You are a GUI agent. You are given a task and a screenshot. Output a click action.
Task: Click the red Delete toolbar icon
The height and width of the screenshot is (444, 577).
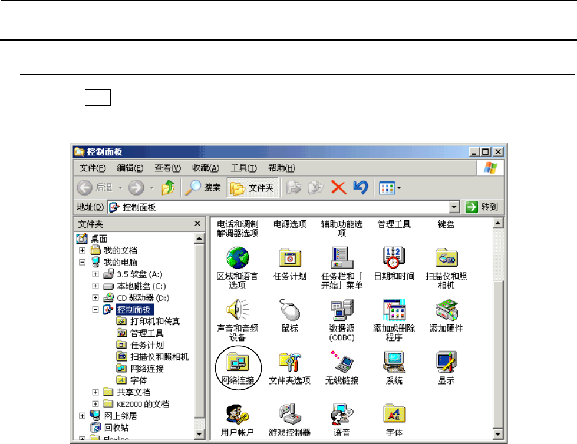click(338, 187)
